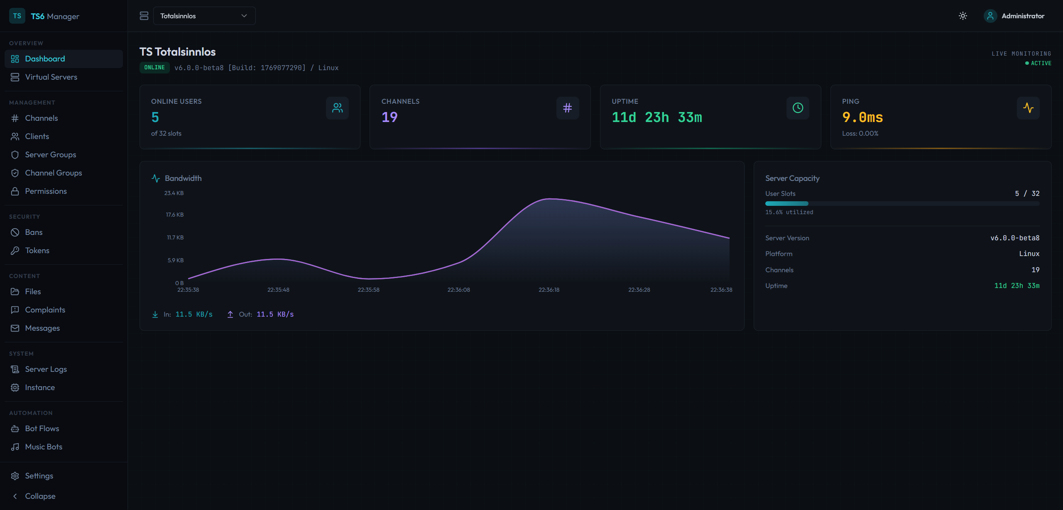Screen dimensions: 1063x510
Task: Open the Bans section
Action: 34,232
